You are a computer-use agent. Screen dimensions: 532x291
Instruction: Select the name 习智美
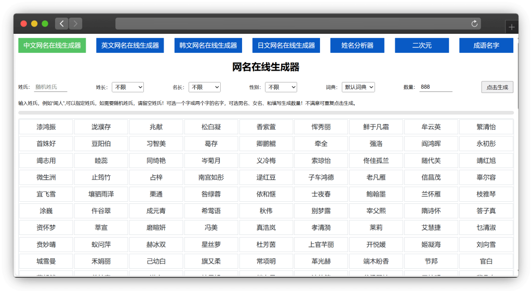[x=156, y=144]
